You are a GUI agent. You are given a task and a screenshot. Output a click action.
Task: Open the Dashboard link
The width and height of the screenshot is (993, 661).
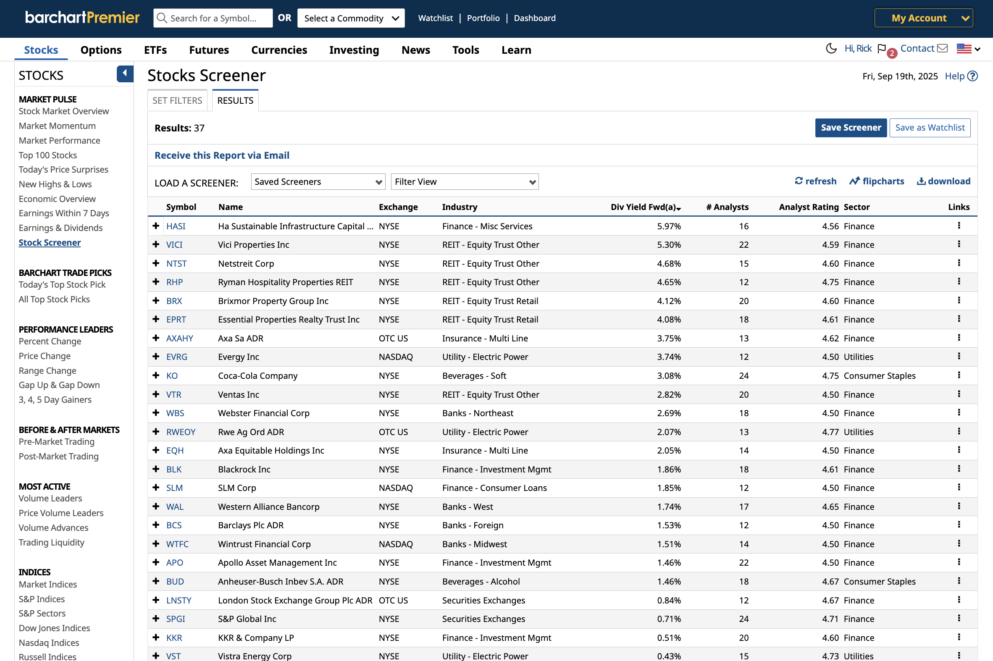[534, 18]
